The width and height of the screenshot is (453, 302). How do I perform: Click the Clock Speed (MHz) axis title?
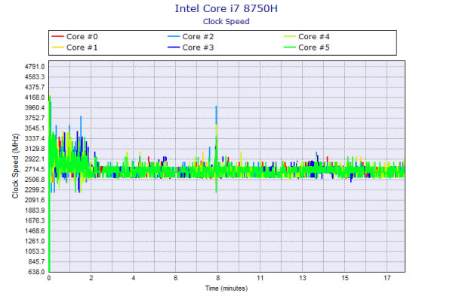pyautogui.click(x=15, y=166)
